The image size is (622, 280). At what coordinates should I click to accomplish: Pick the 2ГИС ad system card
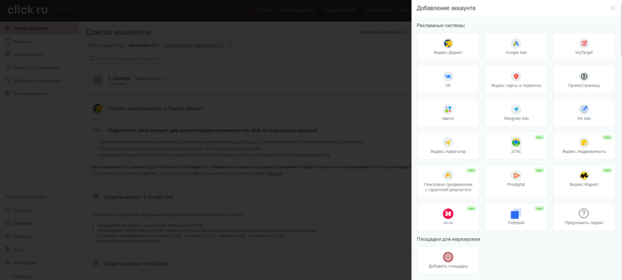tap(516, 146)
